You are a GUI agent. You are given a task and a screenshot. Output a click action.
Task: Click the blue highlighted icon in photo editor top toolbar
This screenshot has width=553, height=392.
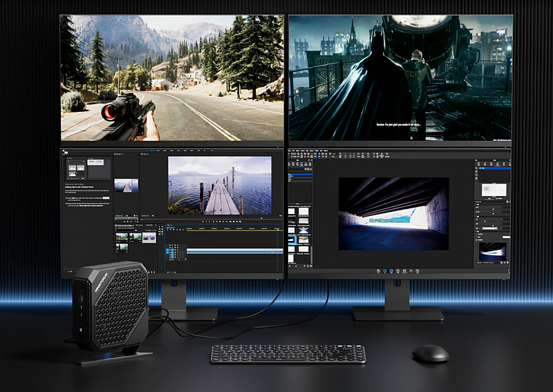pos(319,155)
